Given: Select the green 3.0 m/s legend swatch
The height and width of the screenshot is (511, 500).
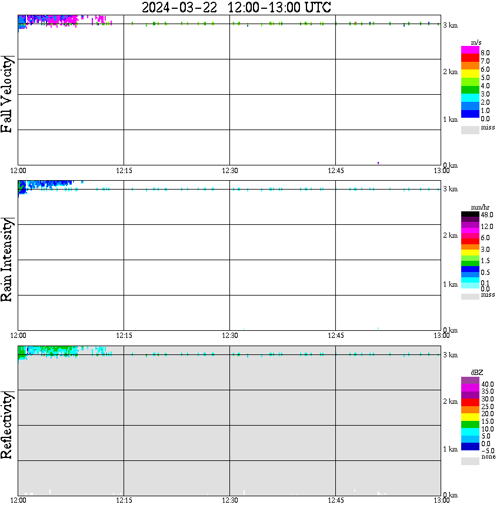Looking at the screenshot, I should [x=470, y=89].
